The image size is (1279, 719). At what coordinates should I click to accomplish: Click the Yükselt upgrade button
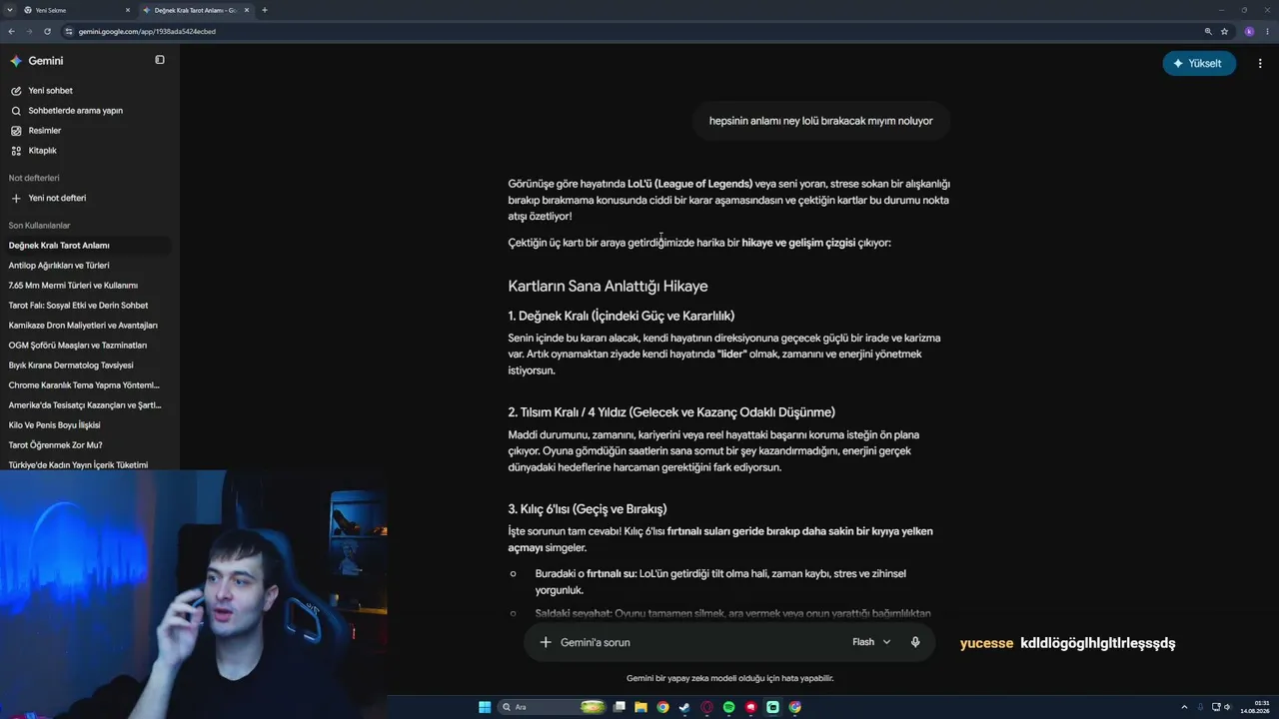[1199, 63]
